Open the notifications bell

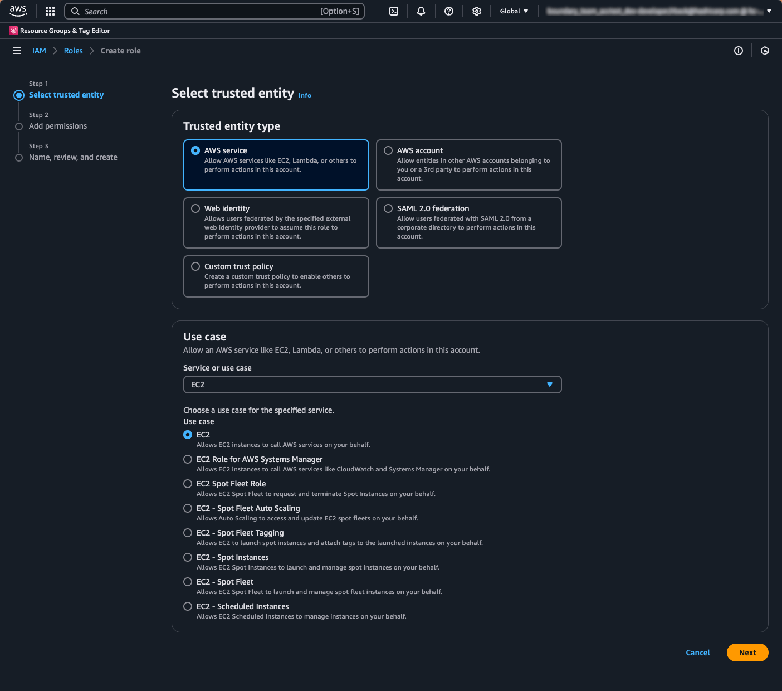421,11
